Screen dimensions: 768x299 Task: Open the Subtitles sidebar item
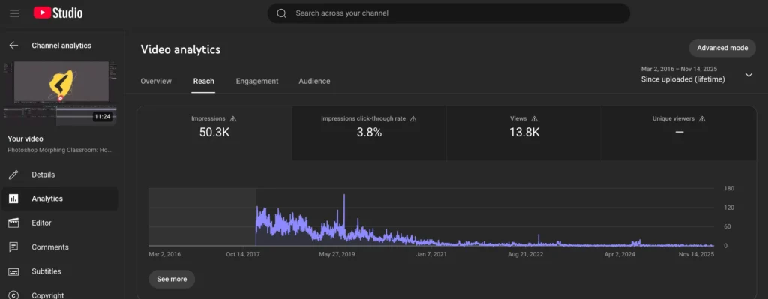coord(60,271)
